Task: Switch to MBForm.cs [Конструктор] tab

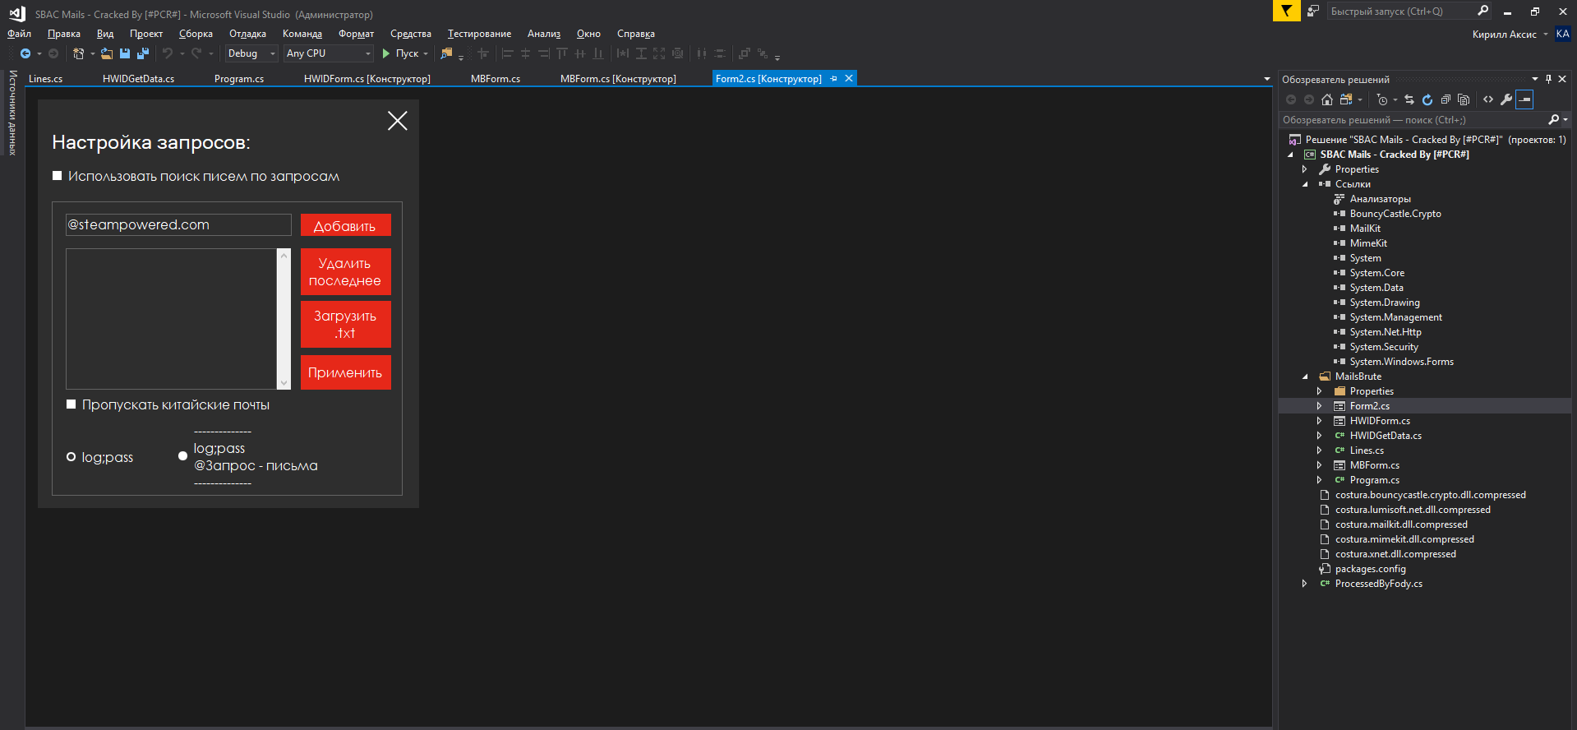Action: 618,79
